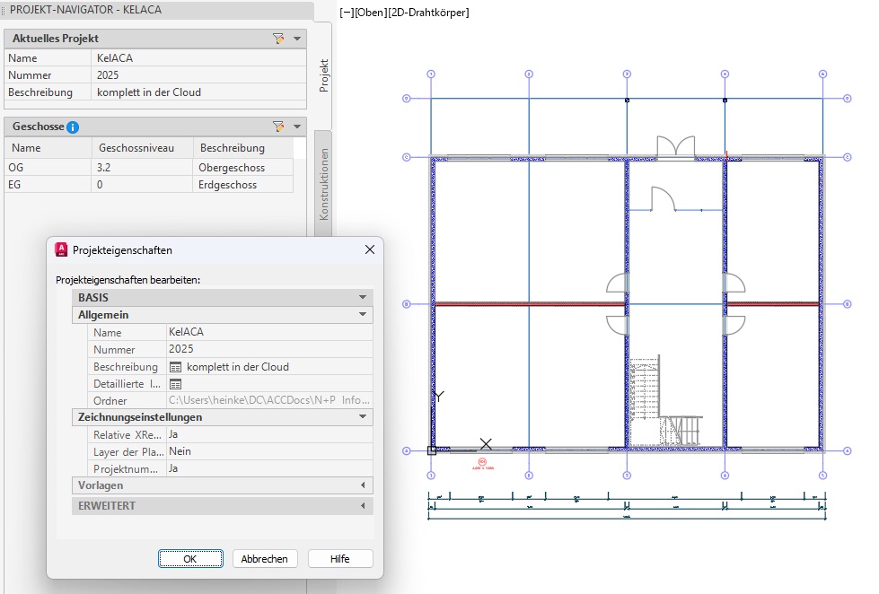Open the Detaillierte Informationen editor icon

pos(176,384)
